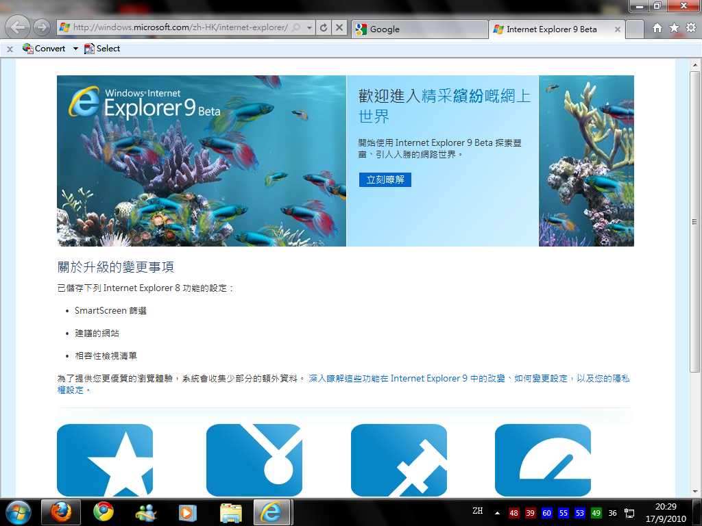This screenshot has height=526, width=702.
Task: Open a new blank tab
Action: pos(634,29)
